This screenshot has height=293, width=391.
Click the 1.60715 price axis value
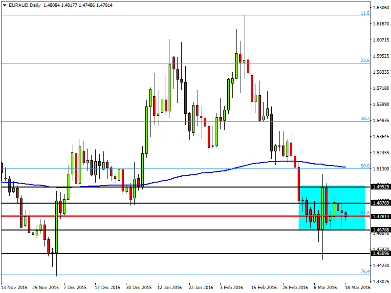[x=381, y=40]
